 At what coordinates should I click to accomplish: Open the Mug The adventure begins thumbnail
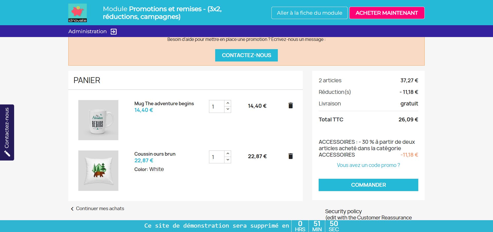98,120
